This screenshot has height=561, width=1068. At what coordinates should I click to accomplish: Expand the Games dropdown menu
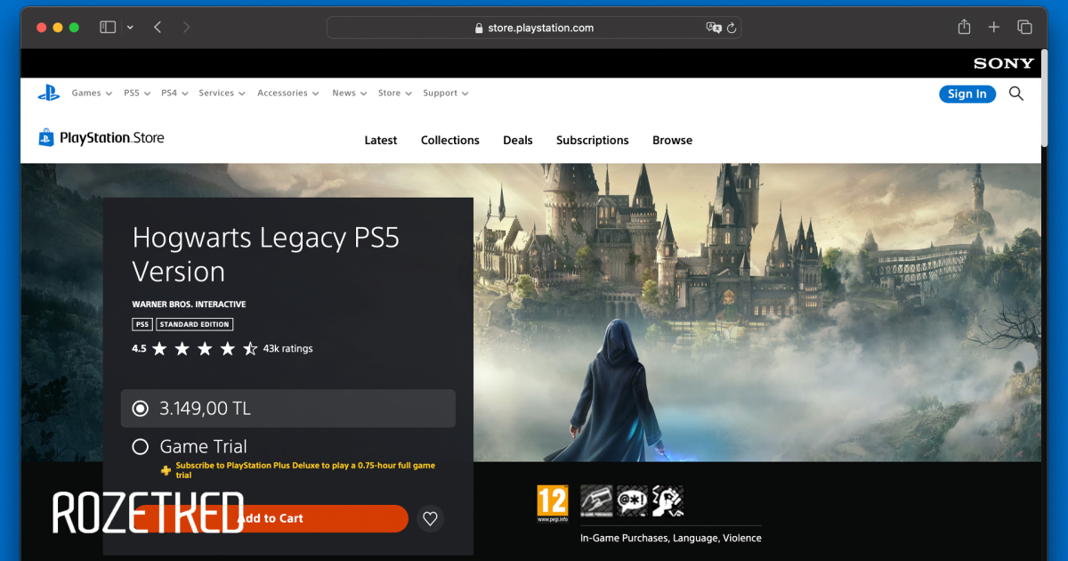tap(92, 93)
